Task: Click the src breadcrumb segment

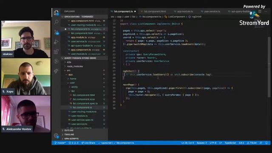Action: click(112, 17)
